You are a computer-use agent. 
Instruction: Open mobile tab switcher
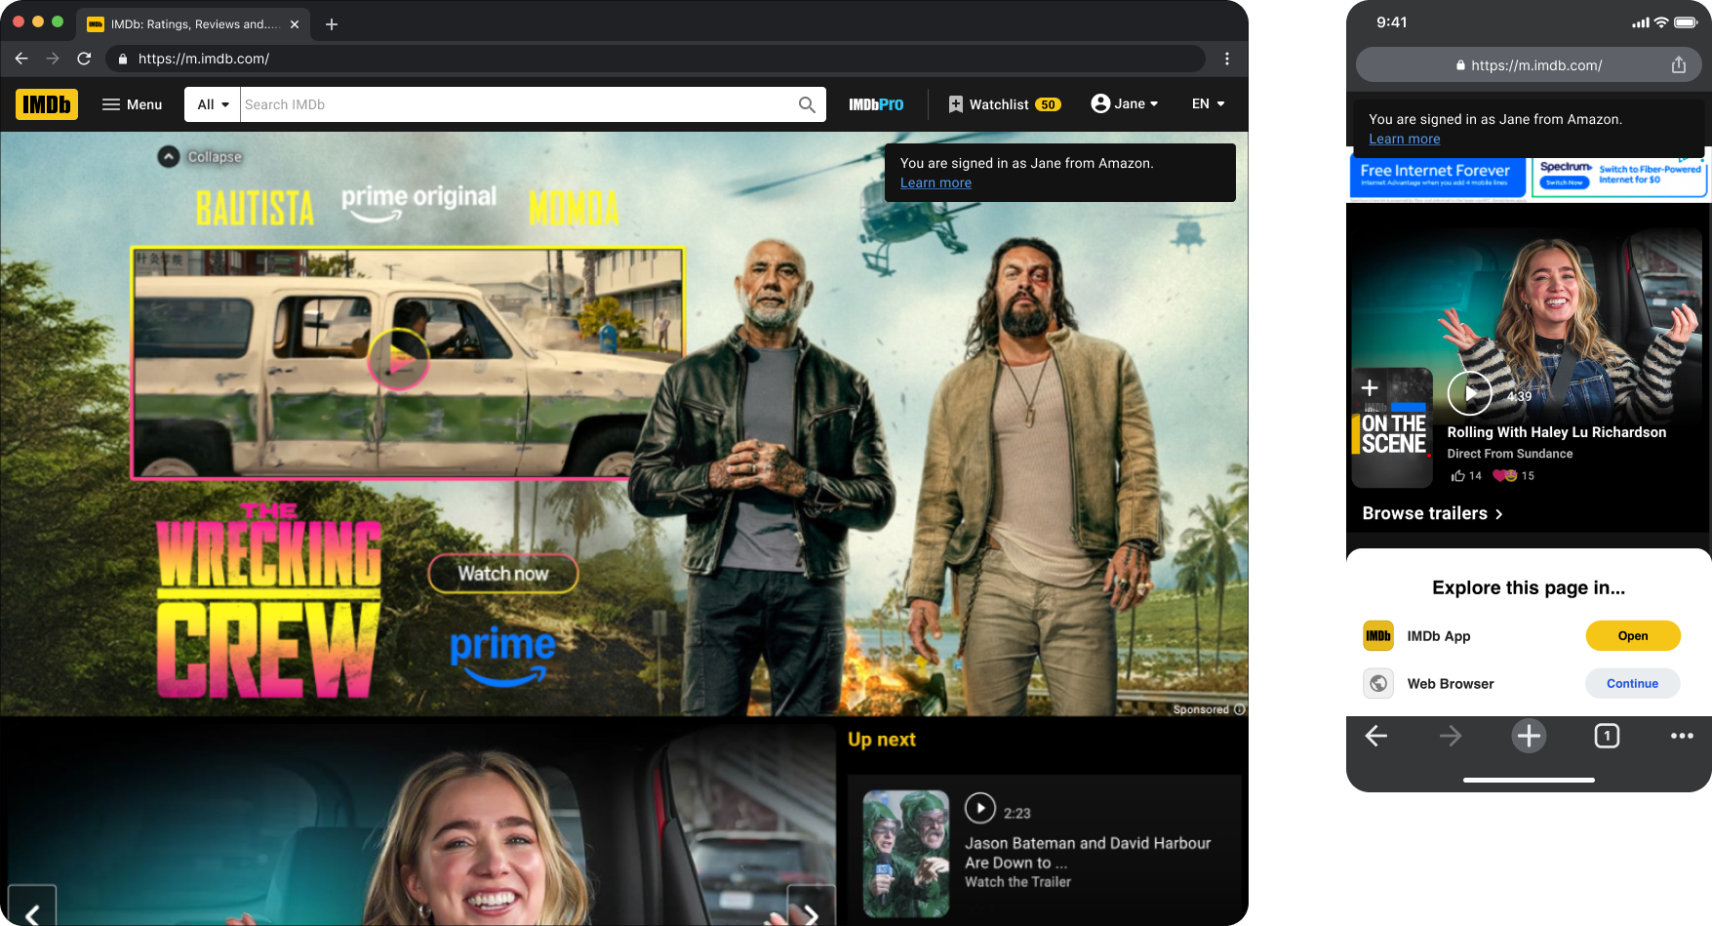point(1607,736)
